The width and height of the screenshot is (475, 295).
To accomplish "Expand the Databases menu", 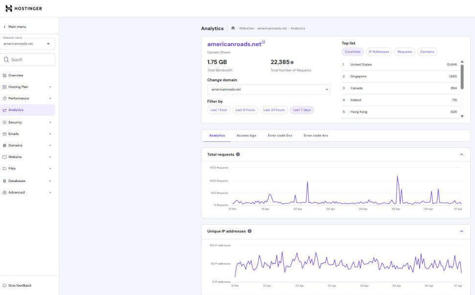I will click(50, 181).
